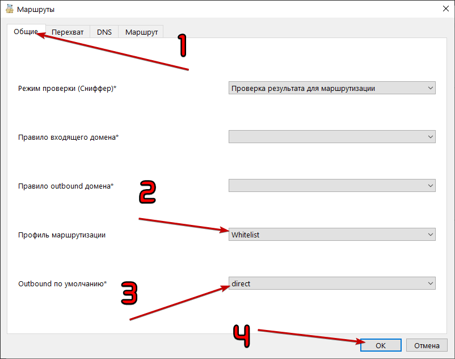The image size is (455, 359).
Task: Switch to the Общие tab
Action: pyautogui.click(x=26, y=31)
